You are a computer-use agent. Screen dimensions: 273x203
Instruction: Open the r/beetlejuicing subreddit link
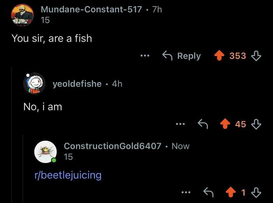68,175
